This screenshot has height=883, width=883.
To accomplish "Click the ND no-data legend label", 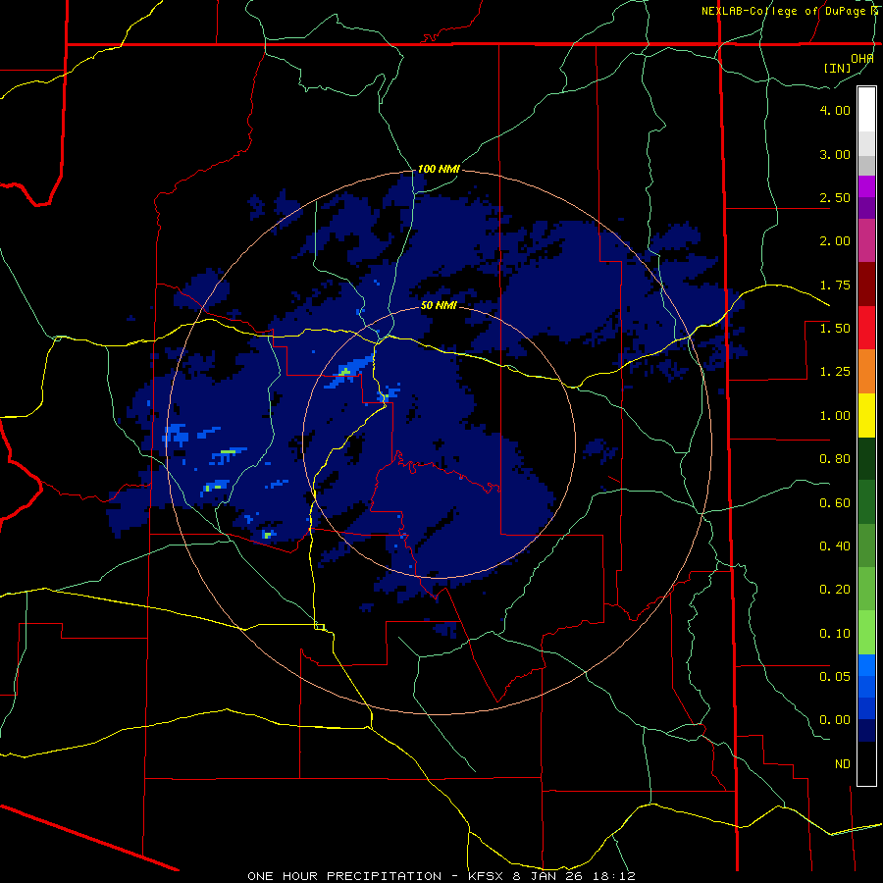I will pyautogui.click(x=843, y=764).
